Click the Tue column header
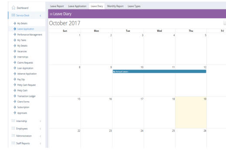Screen dimensions: 226x160 [128, 31]
